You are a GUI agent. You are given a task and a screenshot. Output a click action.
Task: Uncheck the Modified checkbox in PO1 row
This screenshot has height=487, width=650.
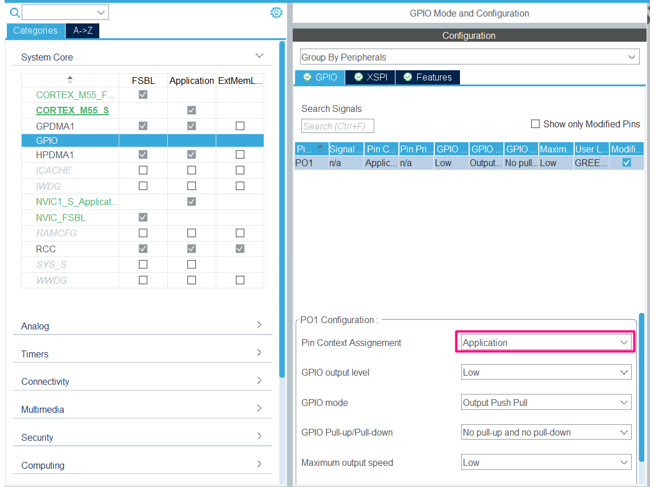(x=626, y=162)
